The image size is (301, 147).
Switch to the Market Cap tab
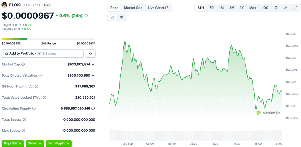[x=133, y=8]
